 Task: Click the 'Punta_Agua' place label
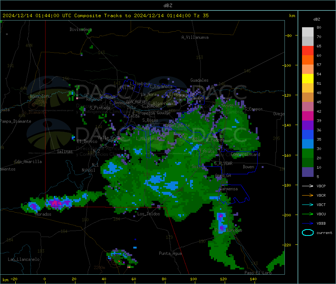(x=170, y=253)
